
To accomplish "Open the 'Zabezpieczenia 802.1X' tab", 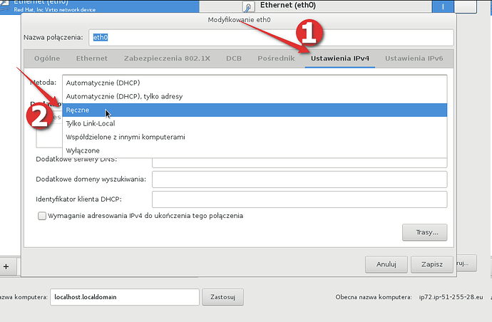I will (167, 58).
